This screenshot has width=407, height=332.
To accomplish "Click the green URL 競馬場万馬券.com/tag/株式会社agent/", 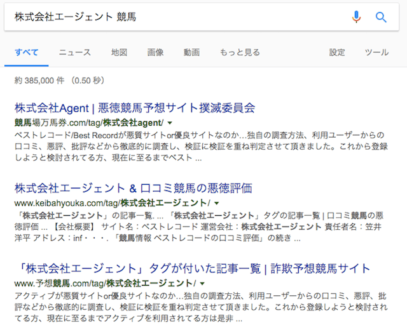I will click(89, 123).
